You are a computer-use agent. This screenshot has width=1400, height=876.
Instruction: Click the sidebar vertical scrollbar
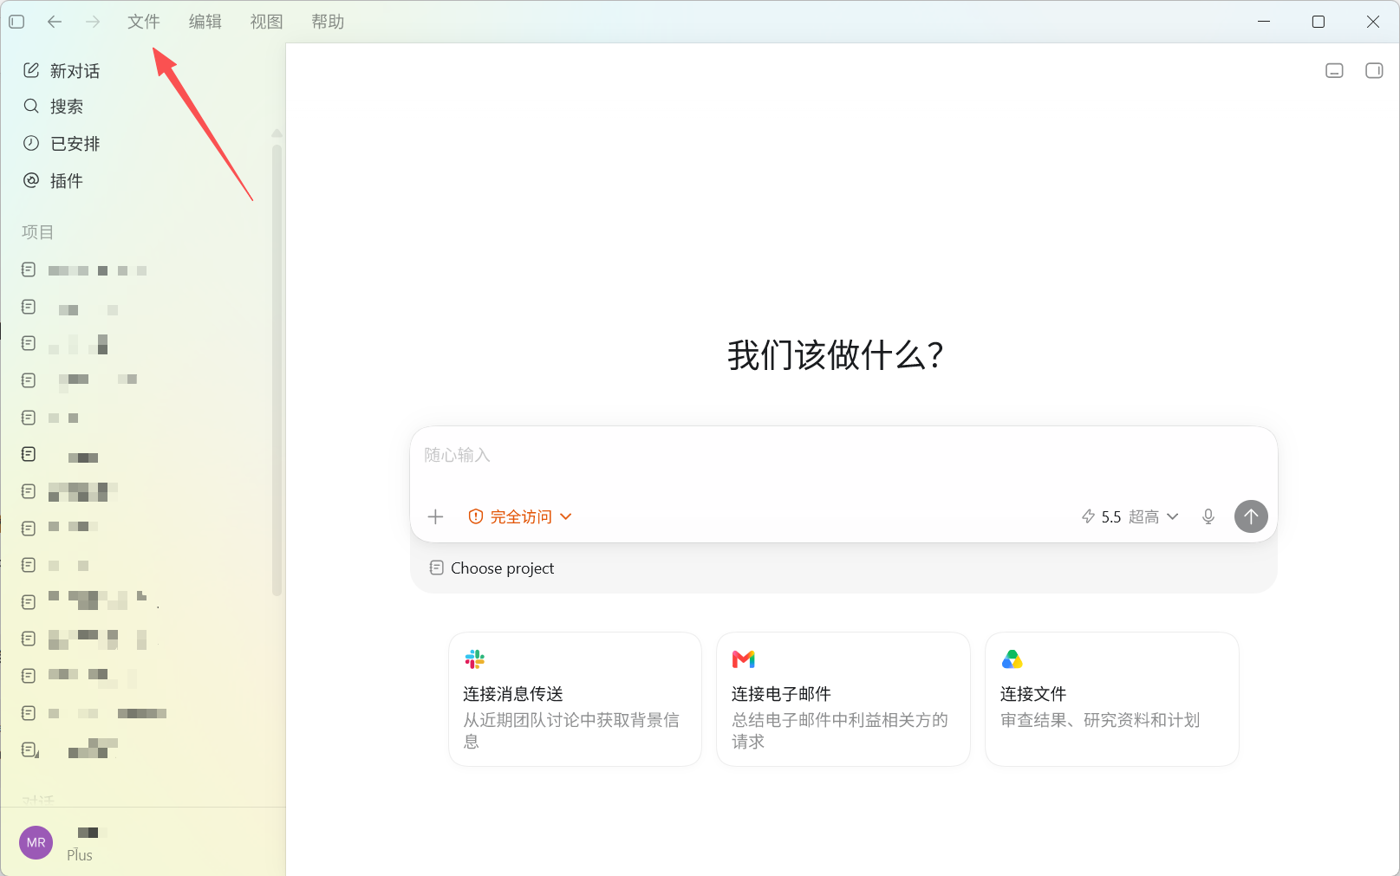click(x=277, y=370)
